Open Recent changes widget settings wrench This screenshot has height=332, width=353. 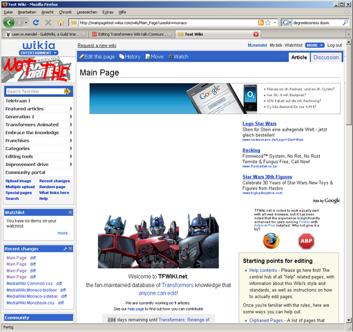coord(66,248)
